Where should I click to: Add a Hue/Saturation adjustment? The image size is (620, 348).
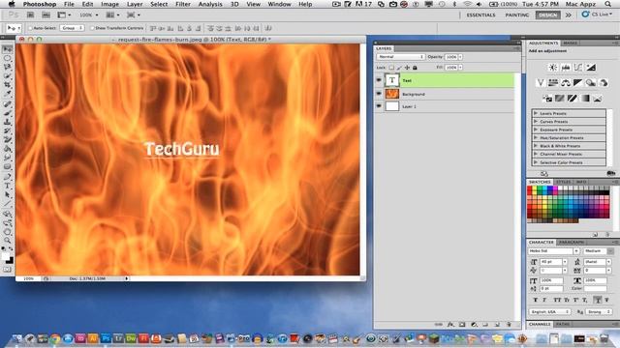(553, 82)
